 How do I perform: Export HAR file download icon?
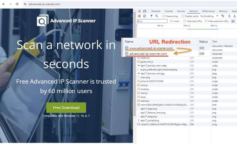click(234, 16)
